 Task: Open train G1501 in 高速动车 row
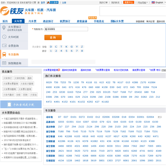click(x=70, y=122)
